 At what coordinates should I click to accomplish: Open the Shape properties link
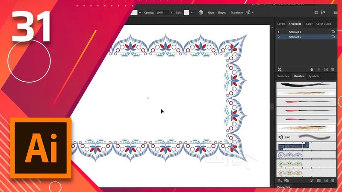[x=221, y=13]
